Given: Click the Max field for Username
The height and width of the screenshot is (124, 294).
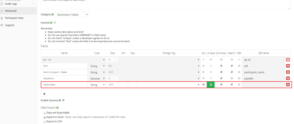Looking at the screenshot, I should (x=133, y=85).
